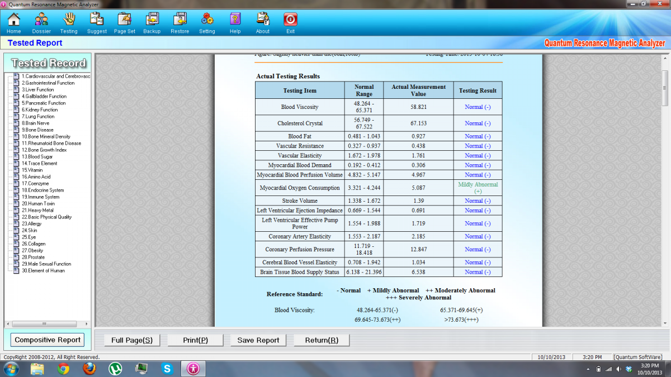
Task: Open 21.Heavy Metal record
Action: click(x=38, y=210)
